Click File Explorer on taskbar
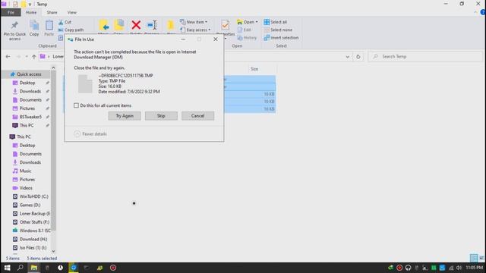 [33, 268]
